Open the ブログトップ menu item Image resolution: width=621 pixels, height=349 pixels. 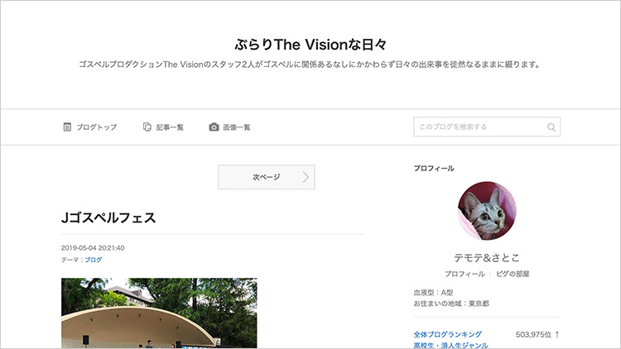click(90, 127)
